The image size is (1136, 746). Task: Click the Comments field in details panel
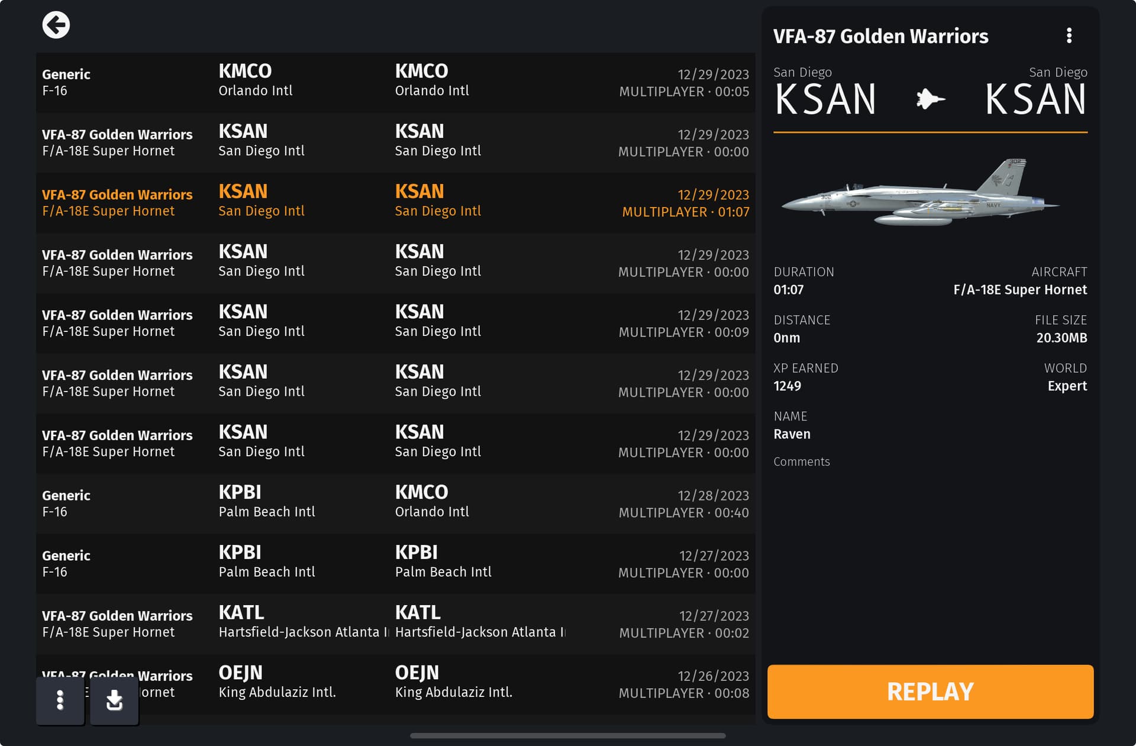tap(802, 462)
